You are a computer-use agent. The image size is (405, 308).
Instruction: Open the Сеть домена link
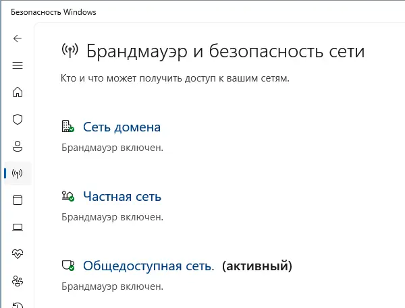click(122, 127)
